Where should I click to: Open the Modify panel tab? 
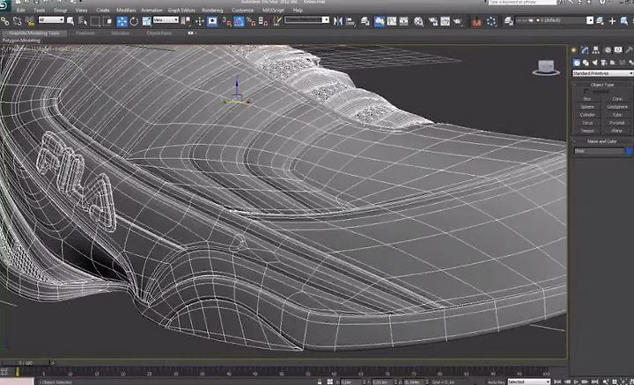585,50
